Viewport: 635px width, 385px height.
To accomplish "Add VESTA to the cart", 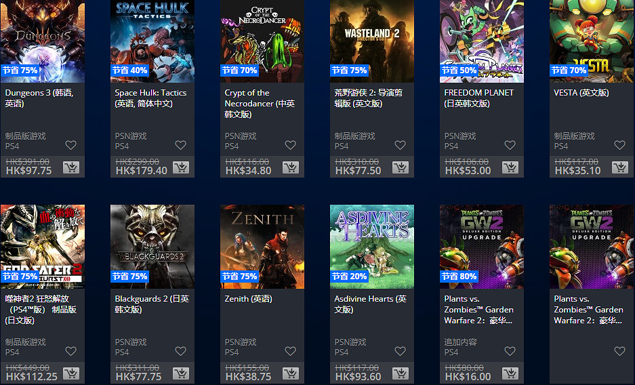I will pyautogui.click(x=620, y=167).
